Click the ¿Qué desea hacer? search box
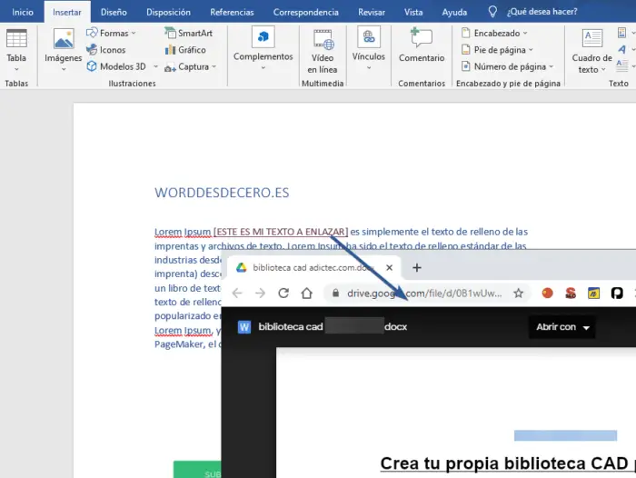Viewport: 636px width, 478px height. [x=542, y=12]
